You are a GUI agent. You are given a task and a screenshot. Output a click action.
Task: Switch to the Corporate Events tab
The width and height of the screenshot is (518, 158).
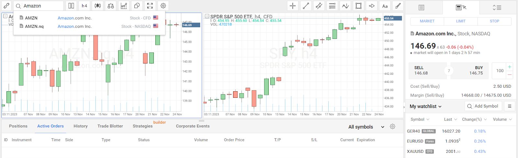193,126
